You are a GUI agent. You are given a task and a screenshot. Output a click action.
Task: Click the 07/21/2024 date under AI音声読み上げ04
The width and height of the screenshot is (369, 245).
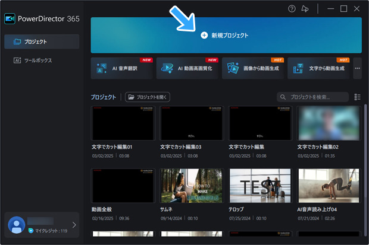(308, 218)
